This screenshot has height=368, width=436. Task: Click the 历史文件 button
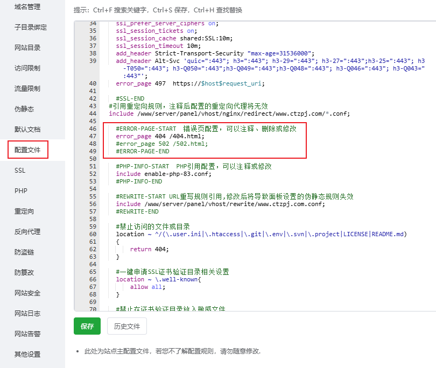point(126,327)
